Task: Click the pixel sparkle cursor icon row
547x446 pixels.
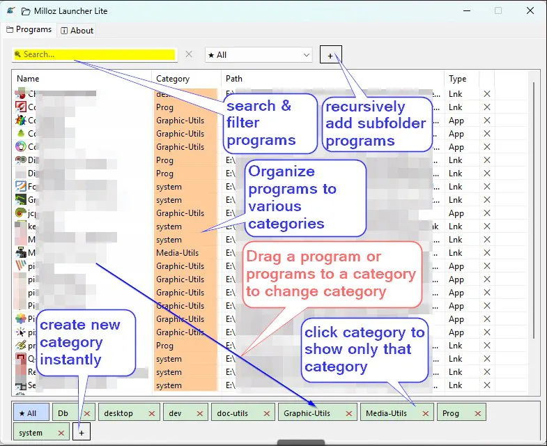Action: point(21,332)
